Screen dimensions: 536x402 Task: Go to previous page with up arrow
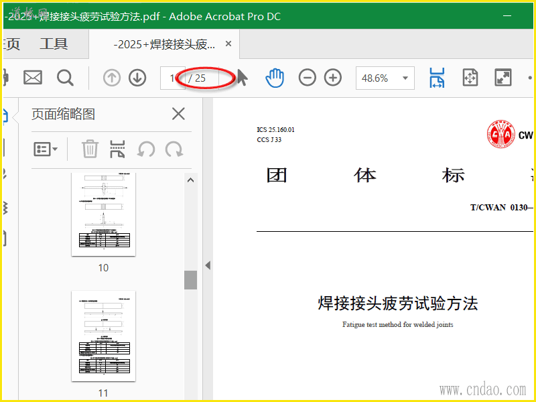coord(112,78)
